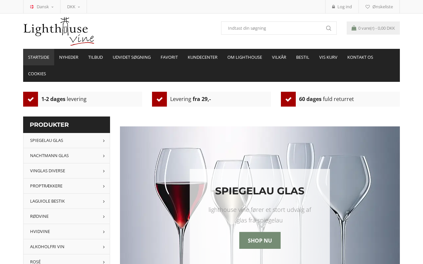423x264 pixels.
Task: Click the 60 dages returret checkmark icon
Action: pyautogui.click(x=288, y=99)
